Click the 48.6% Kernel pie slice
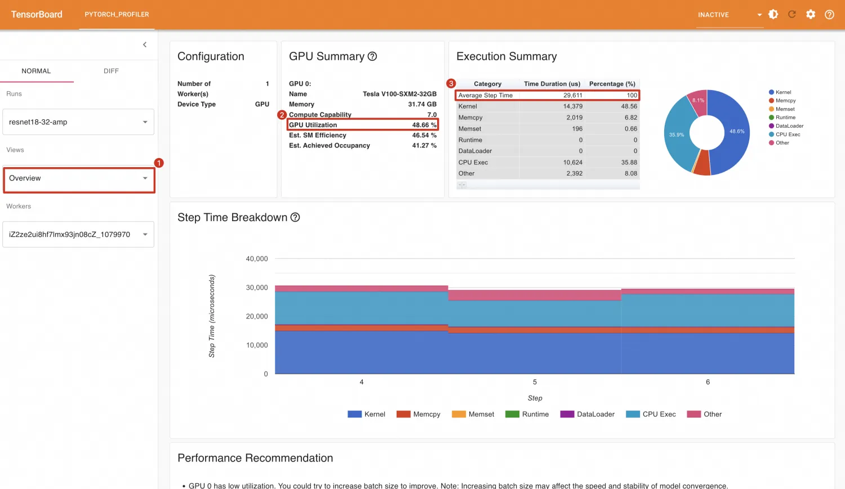Viewport: 845px width, 489px height. point(737,132)
